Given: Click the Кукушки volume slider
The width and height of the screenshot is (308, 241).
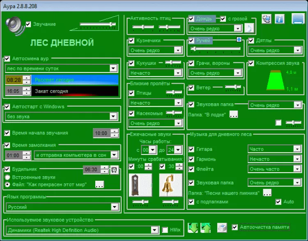Looking at the screenshot, I should (x=173, y=63).
